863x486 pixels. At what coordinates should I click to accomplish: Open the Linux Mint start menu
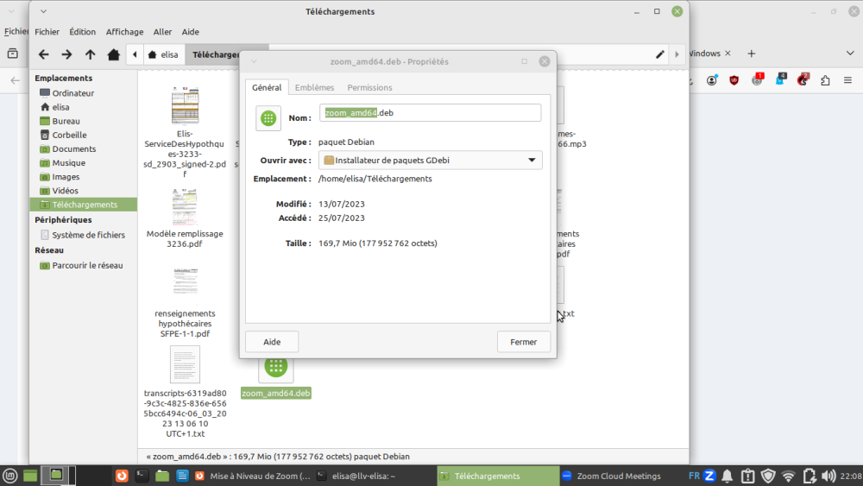(x=9, y=476)
